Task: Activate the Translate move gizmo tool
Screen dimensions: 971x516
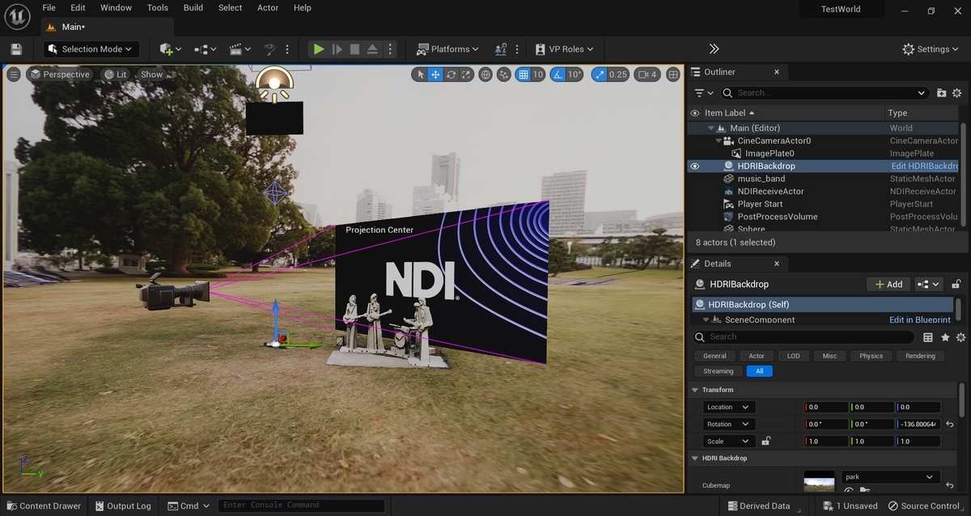Action: click(435, 74)
